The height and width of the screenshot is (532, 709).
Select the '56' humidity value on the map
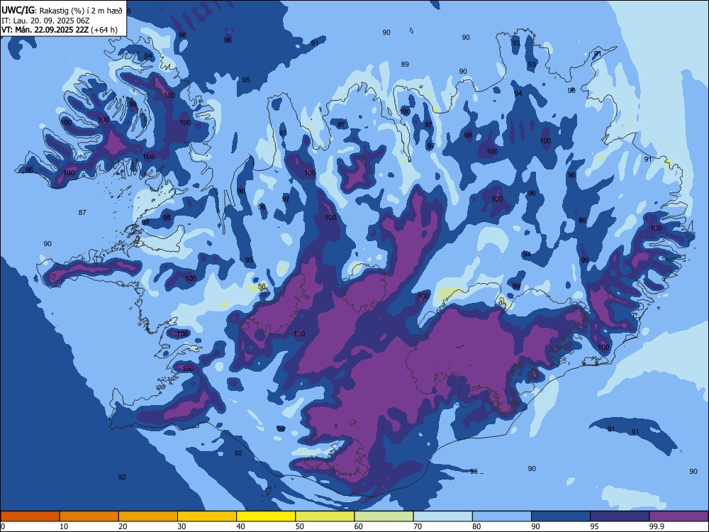[x=262, y=287]
